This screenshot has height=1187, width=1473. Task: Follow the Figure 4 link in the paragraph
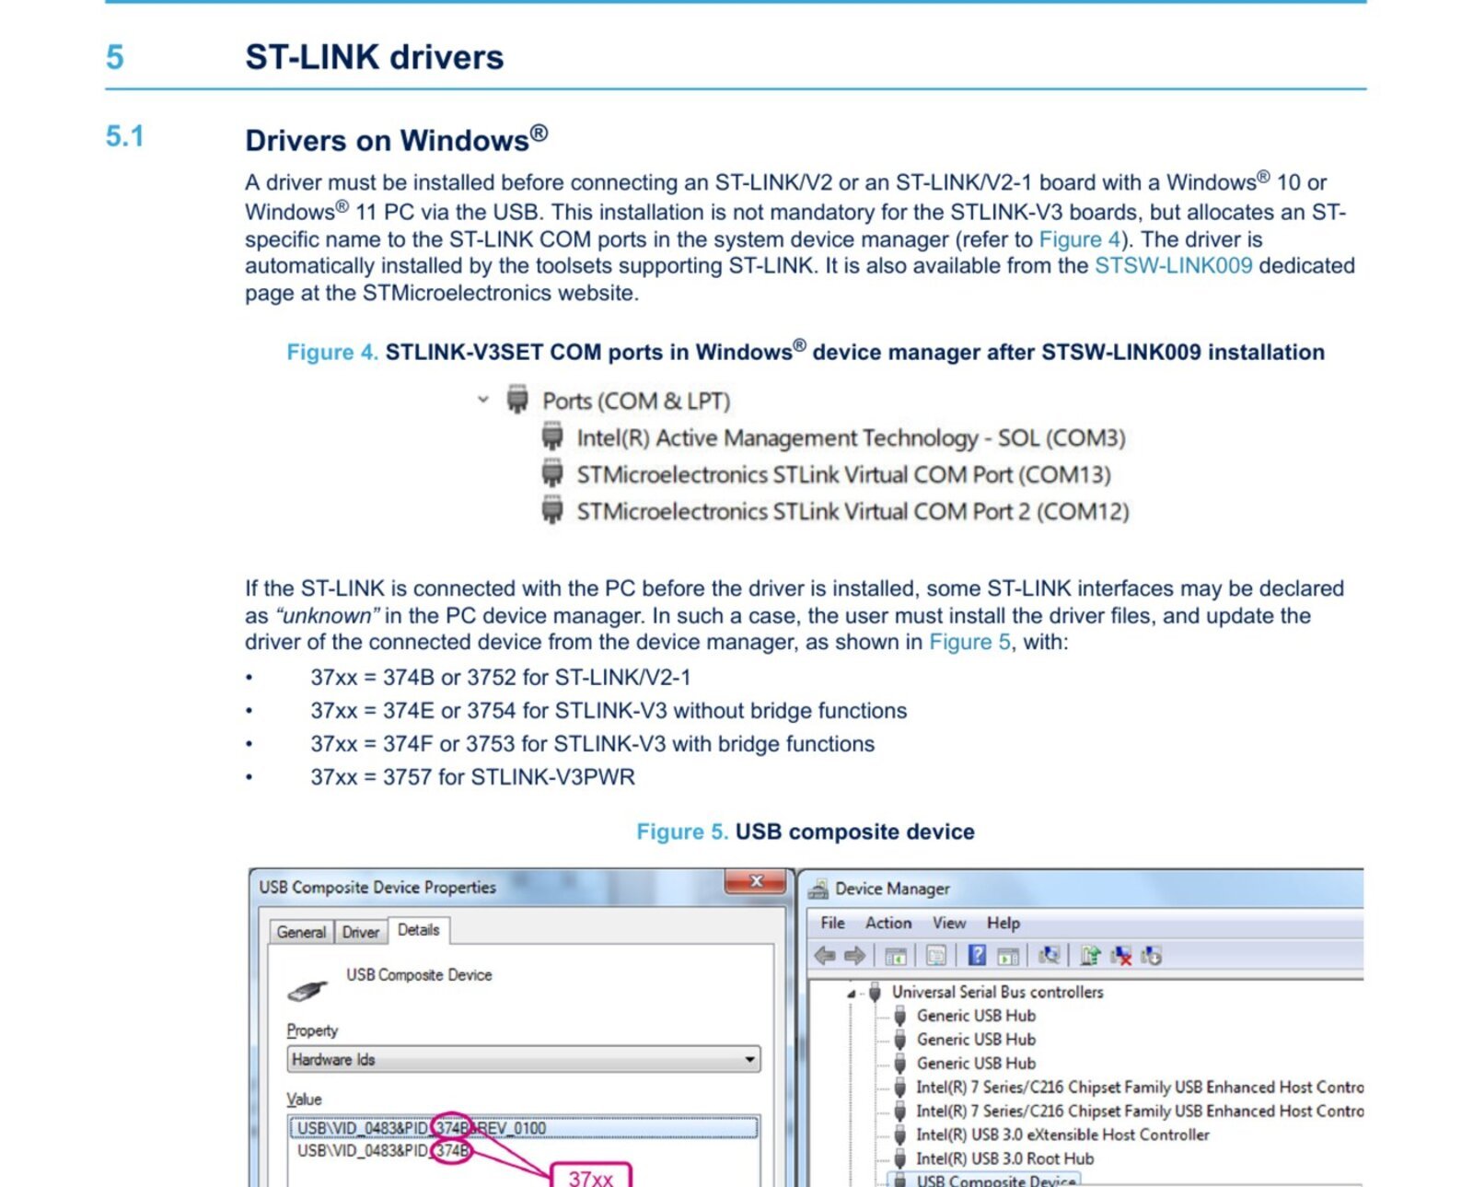click(x=1079, y=239)
